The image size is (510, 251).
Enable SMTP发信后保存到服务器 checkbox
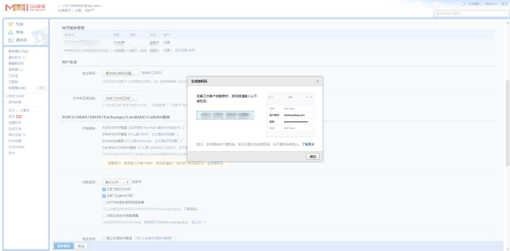point(104,202)
